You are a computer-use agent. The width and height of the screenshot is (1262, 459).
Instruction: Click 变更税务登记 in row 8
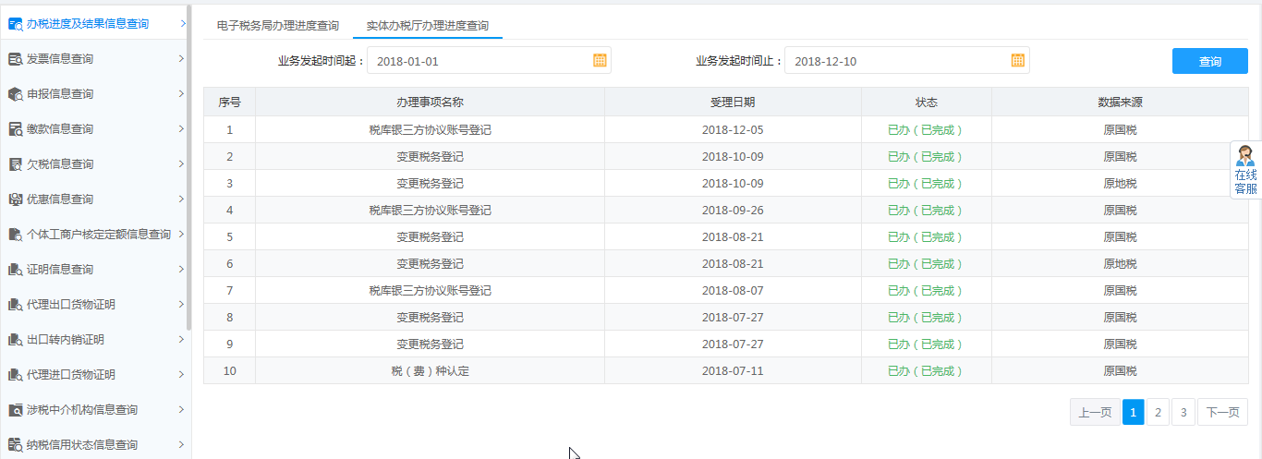point(430,318)
